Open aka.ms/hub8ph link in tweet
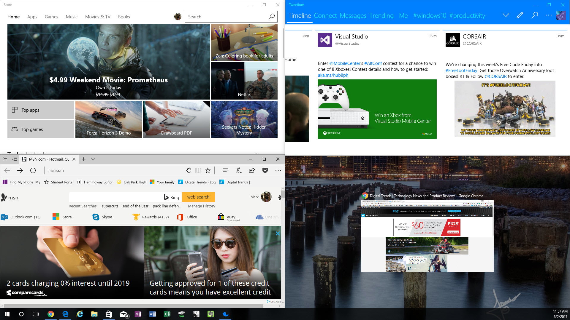Image resolution: width=570 pixels, height=320 pixels. point(333,75)
